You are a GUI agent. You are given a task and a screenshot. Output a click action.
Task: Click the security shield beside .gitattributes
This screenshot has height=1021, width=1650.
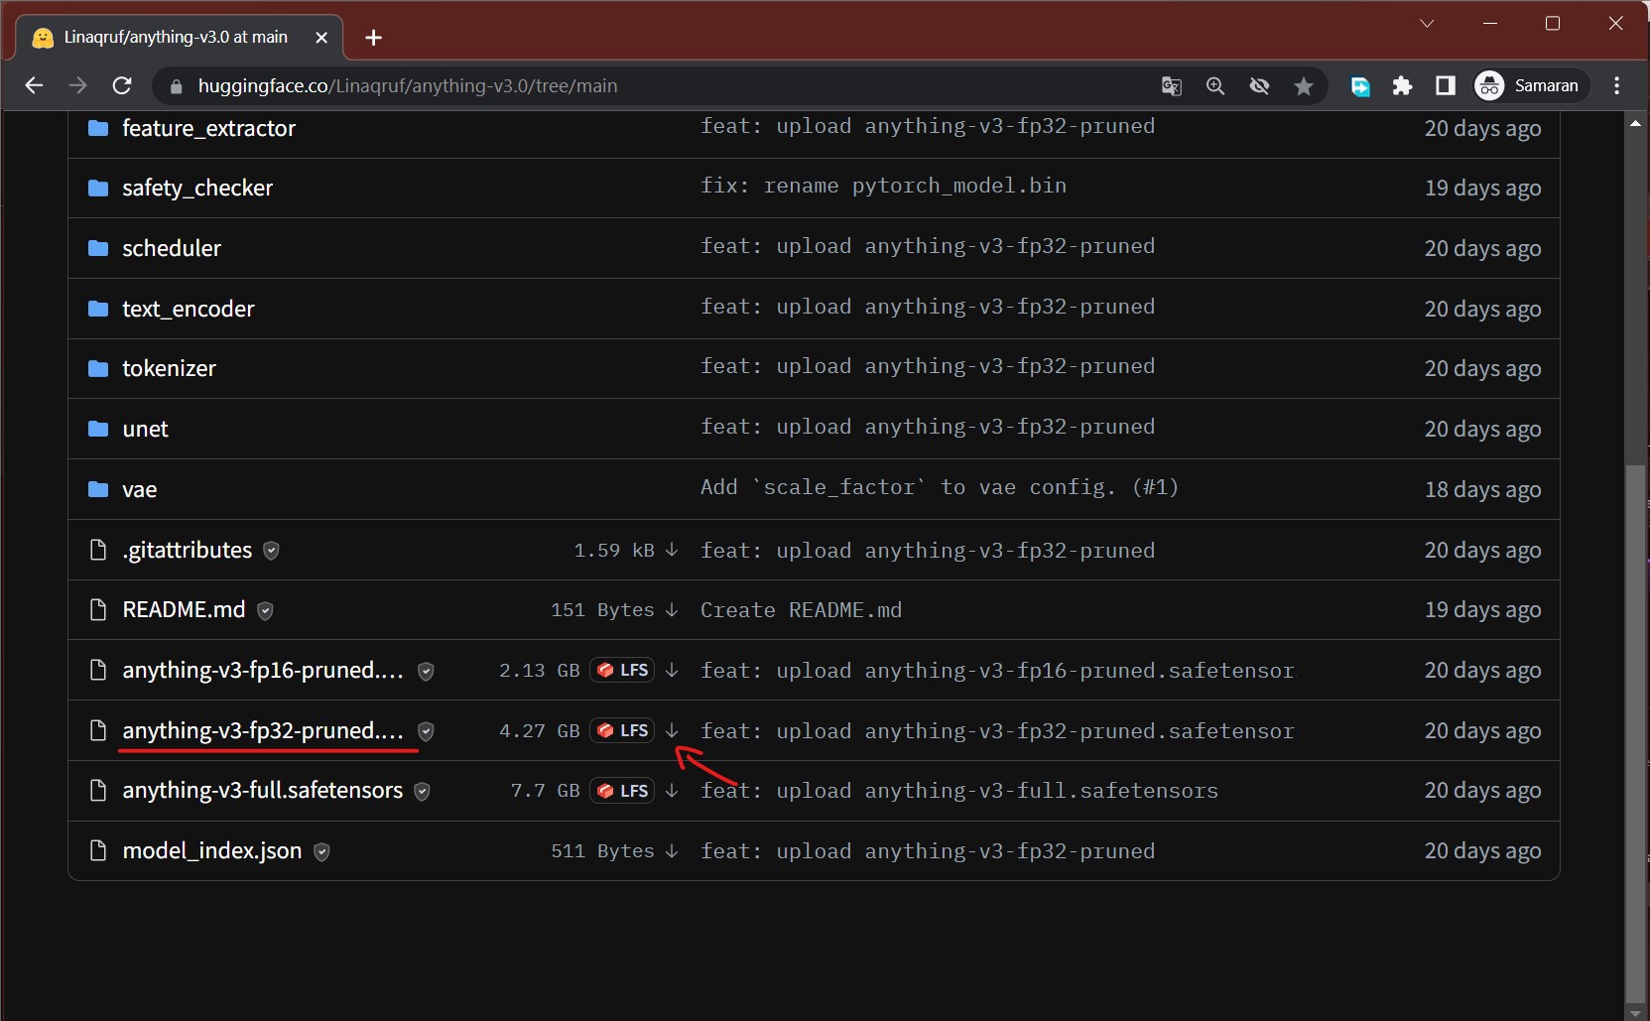point(271,551)
